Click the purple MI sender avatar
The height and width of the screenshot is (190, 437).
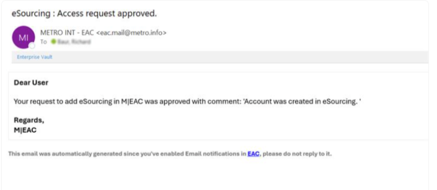tap(23, 37)
